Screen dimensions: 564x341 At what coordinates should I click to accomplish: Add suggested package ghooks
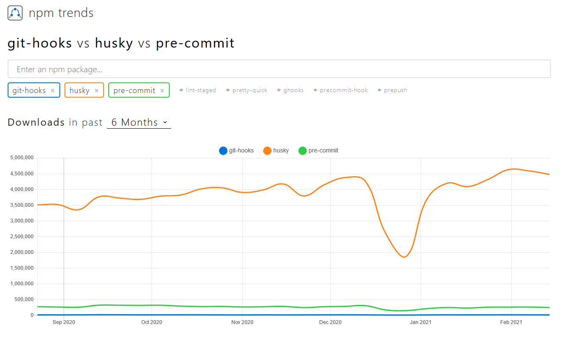290,90
